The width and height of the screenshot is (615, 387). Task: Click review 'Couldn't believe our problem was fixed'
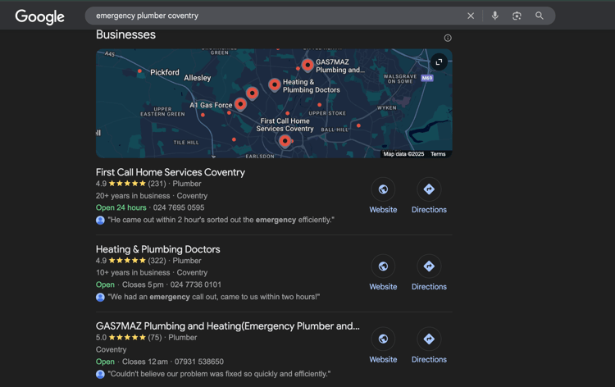coord(219,374)
